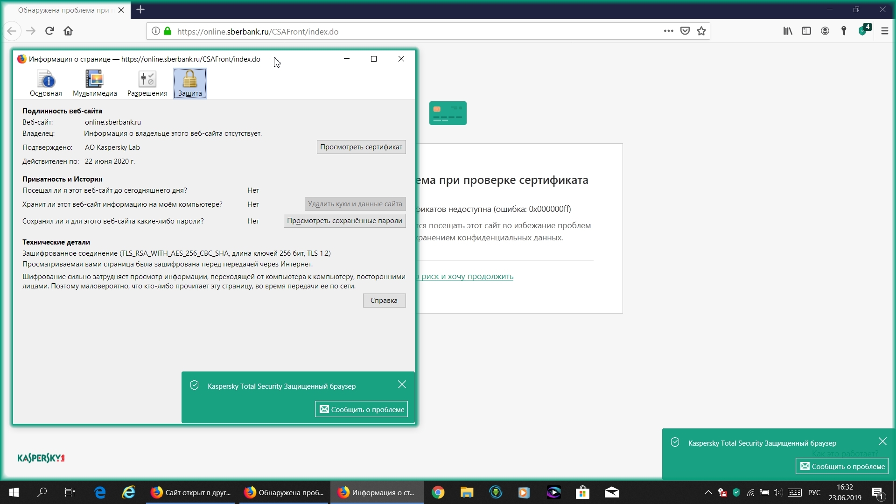Click Удалить куки и данные сайта
The width and height of the screenshot is (896, 504).
(355, 204)
